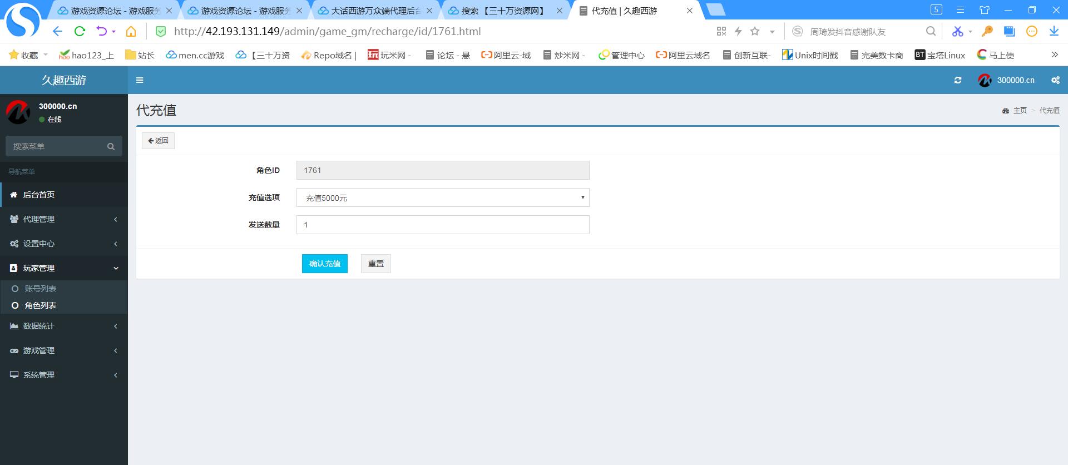Expand 游戏管理 sidebar menu
This screenshot has width=1068, height=465.
point(64,350)
